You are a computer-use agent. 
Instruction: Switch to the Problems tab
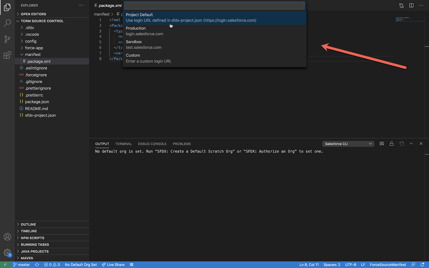coord(182,144)
